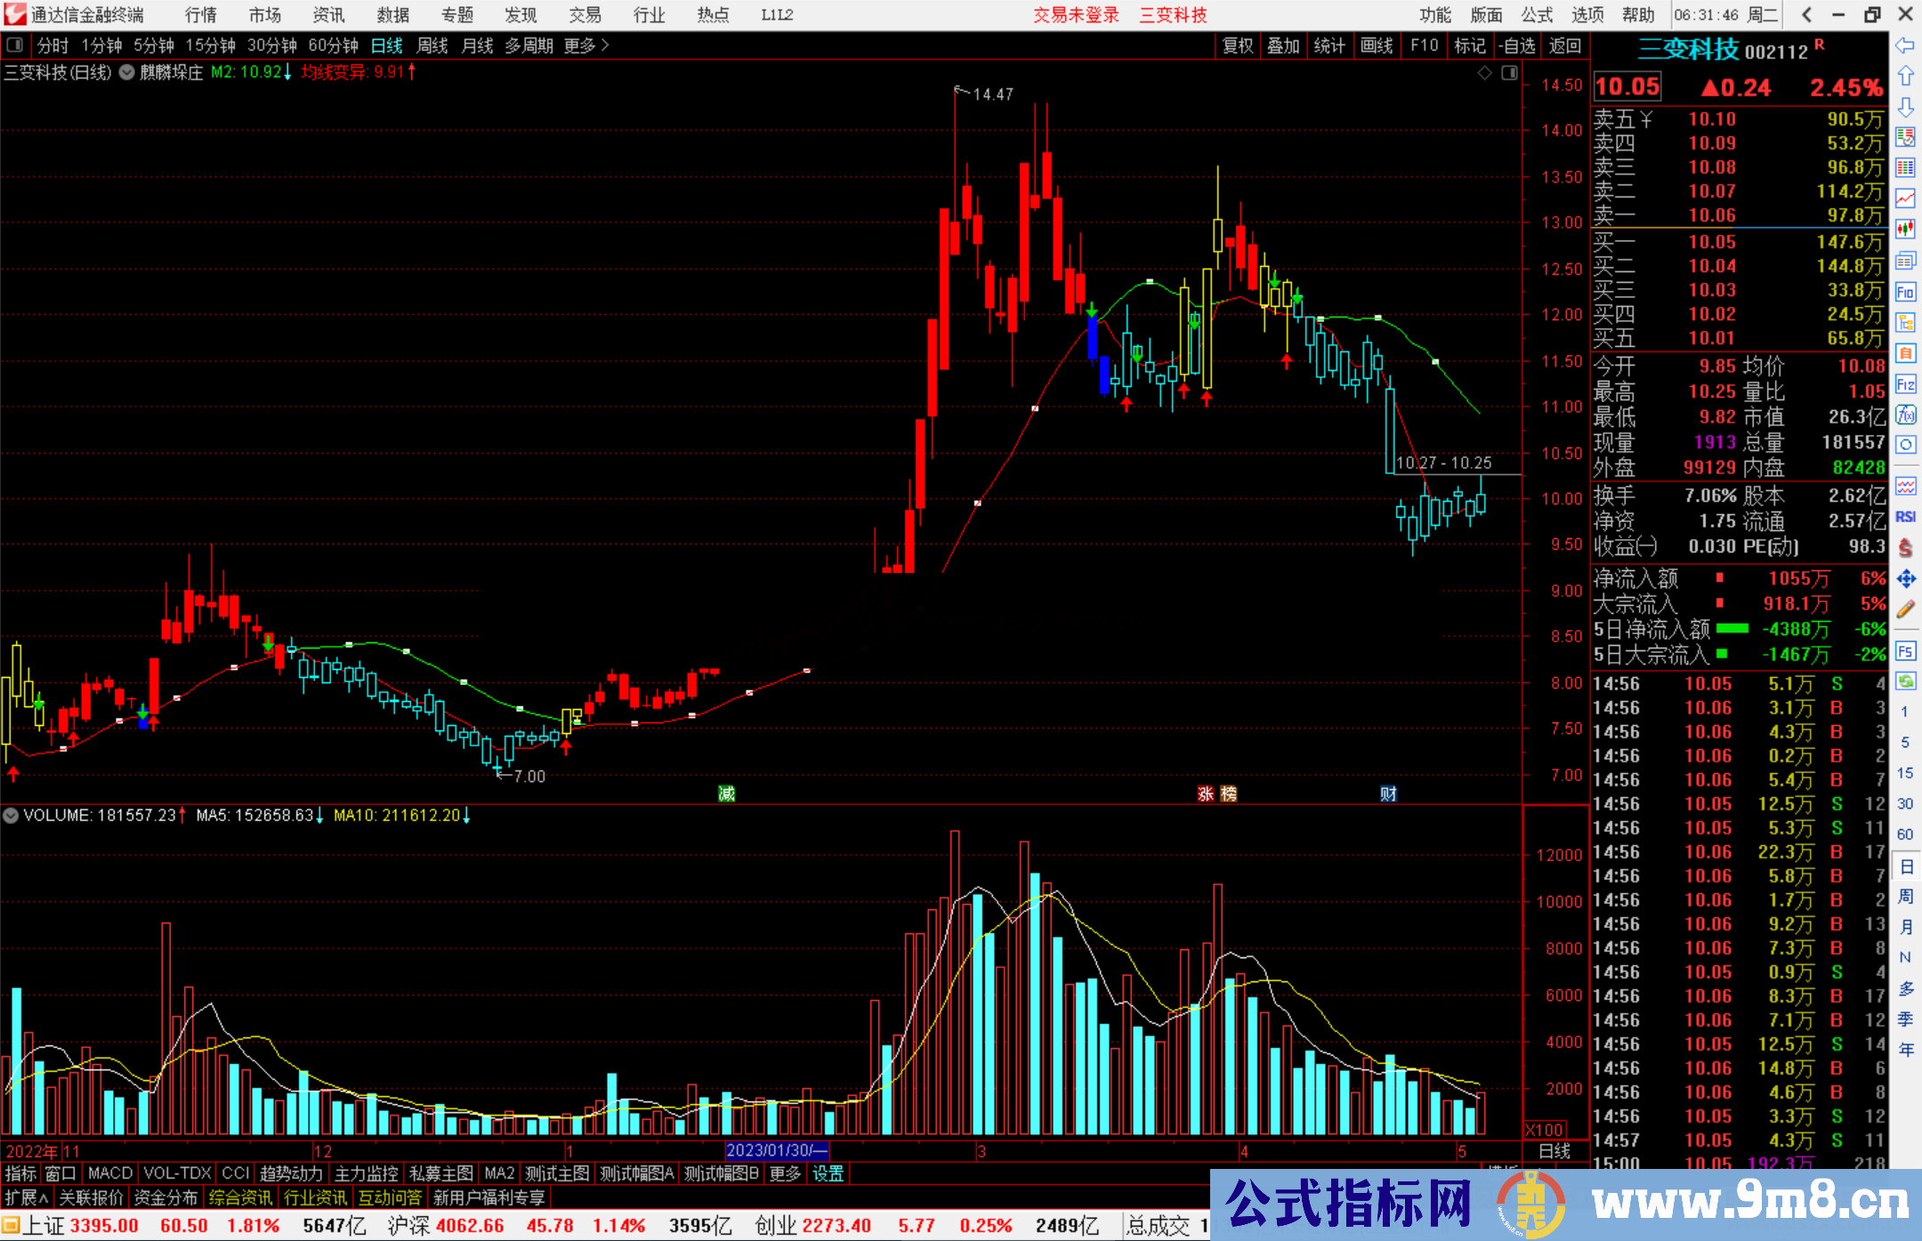This screenshot has height=1241, width=1922.
Task: Switch to the MACD indicator tab
Action: coord(109,1173)
